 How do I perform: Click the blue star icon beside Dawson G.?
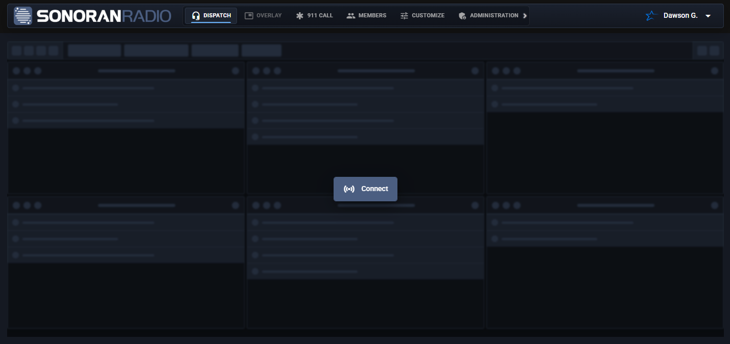point(651,16)
